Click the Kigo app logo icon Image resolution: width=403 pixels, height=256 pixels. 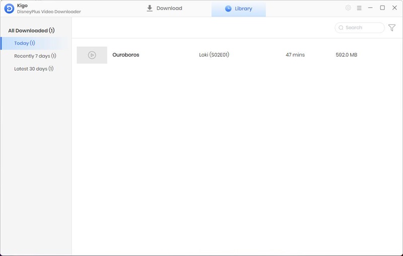click(x=9, y=9)
